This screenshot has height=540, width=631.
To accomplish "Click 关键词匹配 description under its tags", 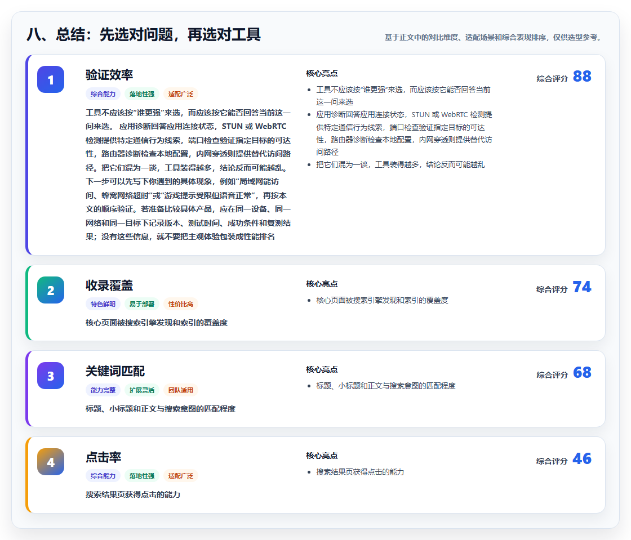I will [161, 409].
